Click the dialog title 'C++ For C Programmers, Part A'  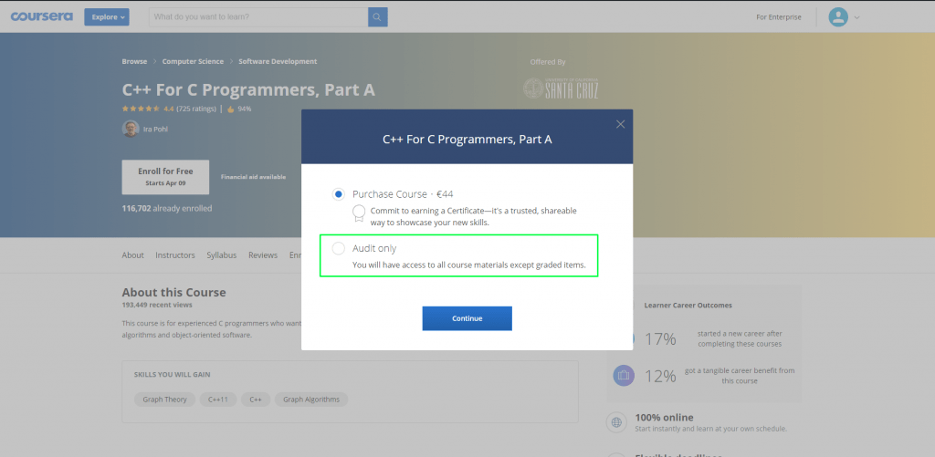tap(467, 140)
